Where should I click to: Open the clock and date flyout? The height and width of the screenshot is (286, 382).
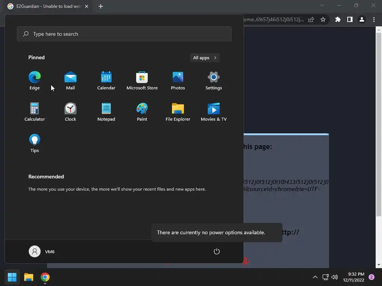tap(354, 277)
